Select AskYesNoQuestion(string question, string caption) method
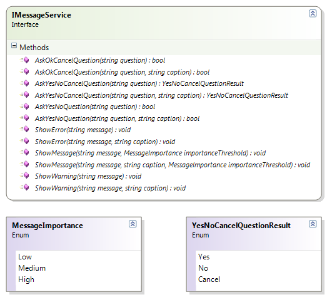The image size is (327, 297). (x=117, y=118)
